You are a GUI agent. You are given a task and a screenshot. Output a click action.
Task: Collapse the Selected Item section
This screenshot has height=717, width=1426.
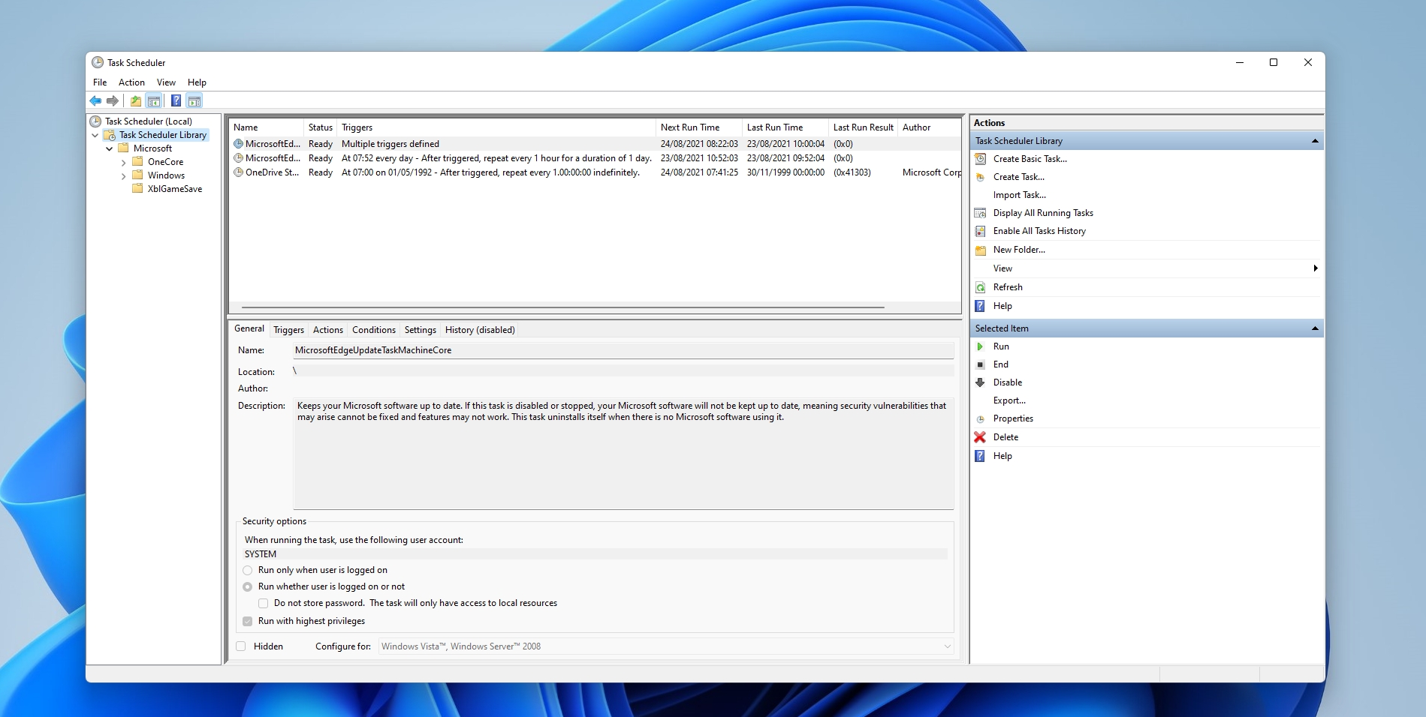[x=1315, y=328]
